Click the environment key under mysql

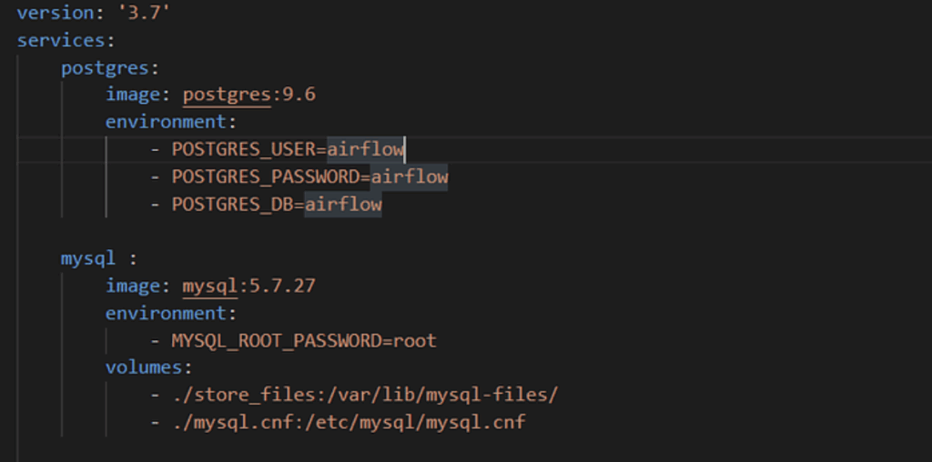167,313
